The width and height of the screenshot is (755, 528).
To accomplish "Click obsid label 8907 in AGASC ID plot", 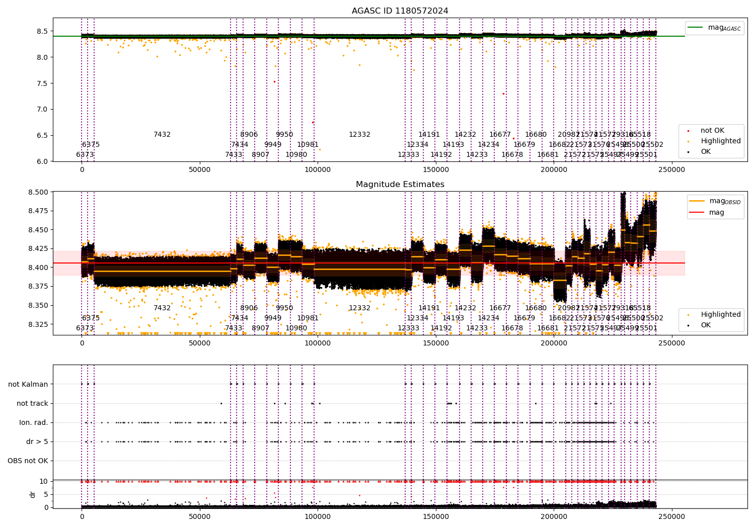I will click(x=261, y=155).
